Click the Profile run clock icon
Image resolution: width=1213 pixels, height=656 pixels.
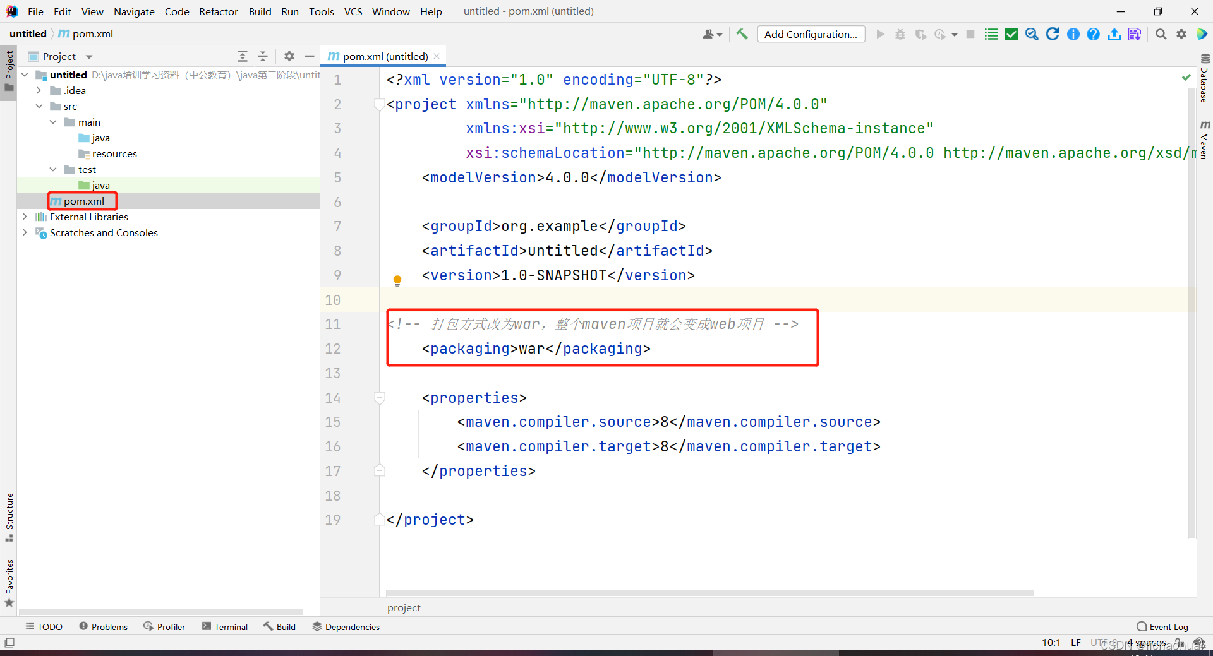tap(940, 34)
